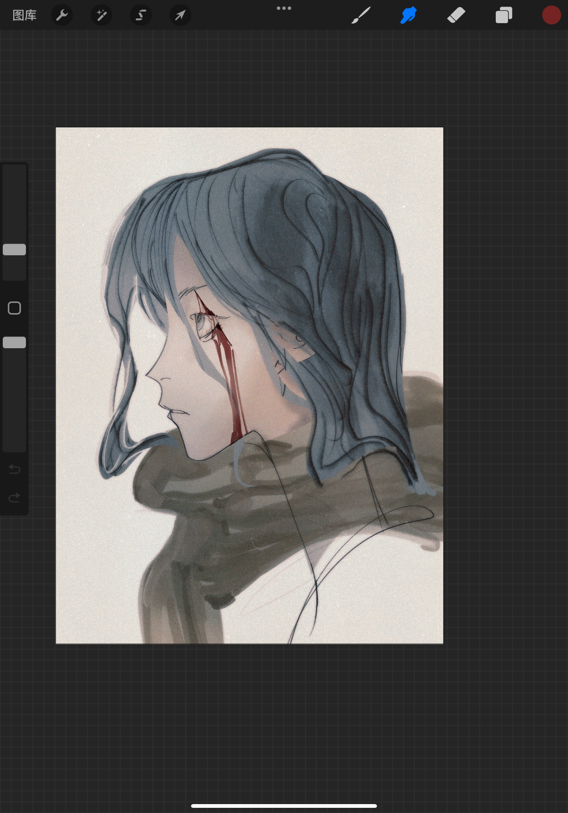The height and width of the screenshot is (813, 568).
Task: Open the dark red color picker
Action: coord(551,15)
